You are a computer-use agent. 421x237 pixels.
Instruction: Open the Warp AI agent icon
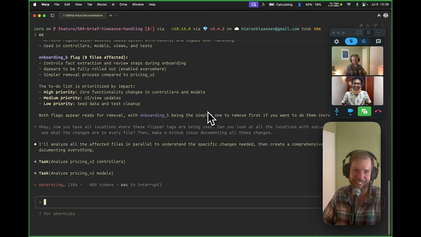point(379,15)
